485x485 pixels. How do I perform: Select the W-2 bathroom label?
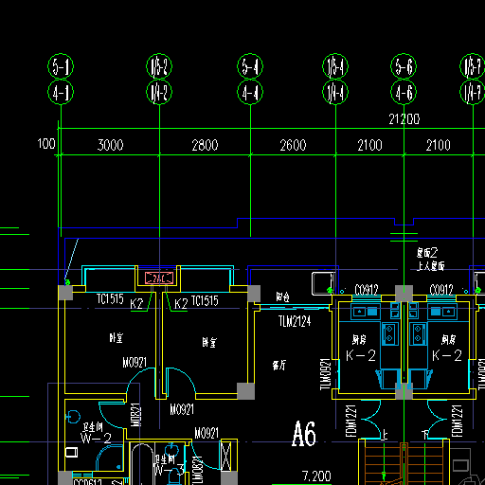point(96,439)
